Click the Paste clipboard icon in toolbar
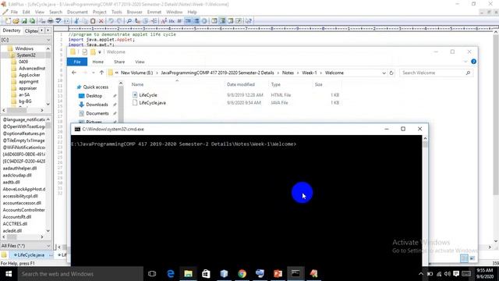 click(93, 21)
